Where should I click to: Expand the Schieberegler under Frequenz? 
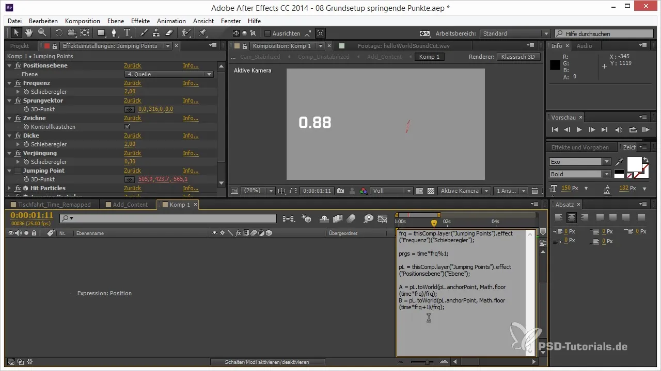point(19,92)
